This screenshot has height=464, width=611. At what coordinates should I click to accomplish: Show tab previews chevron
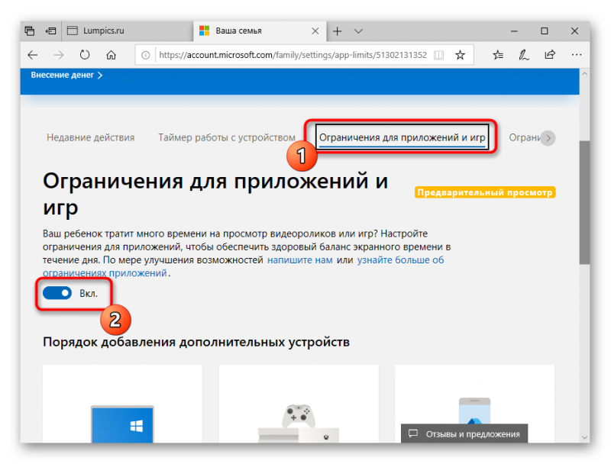coord(358,31)
